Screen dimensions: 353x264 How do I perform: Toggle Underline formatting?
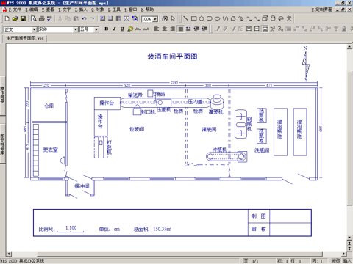pos(122,29)
